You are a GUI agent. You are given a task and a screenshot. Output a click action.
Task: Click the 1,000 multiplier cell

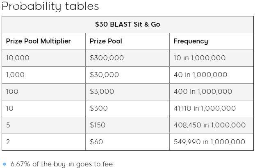(x=15, y=75)
